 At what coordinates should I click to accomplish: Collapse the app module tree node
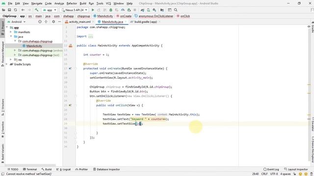point(7,27)
